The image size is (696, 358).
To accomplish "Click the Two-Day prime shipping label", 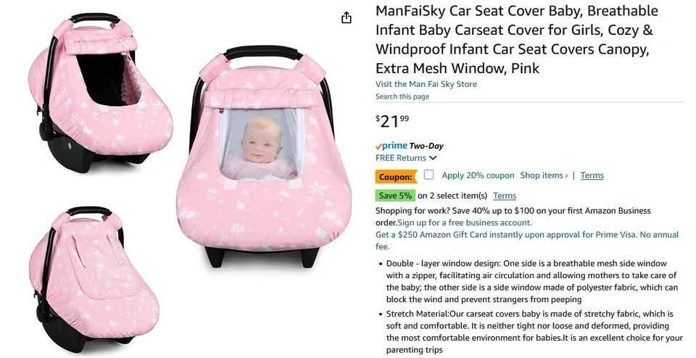I will (426, 146).
